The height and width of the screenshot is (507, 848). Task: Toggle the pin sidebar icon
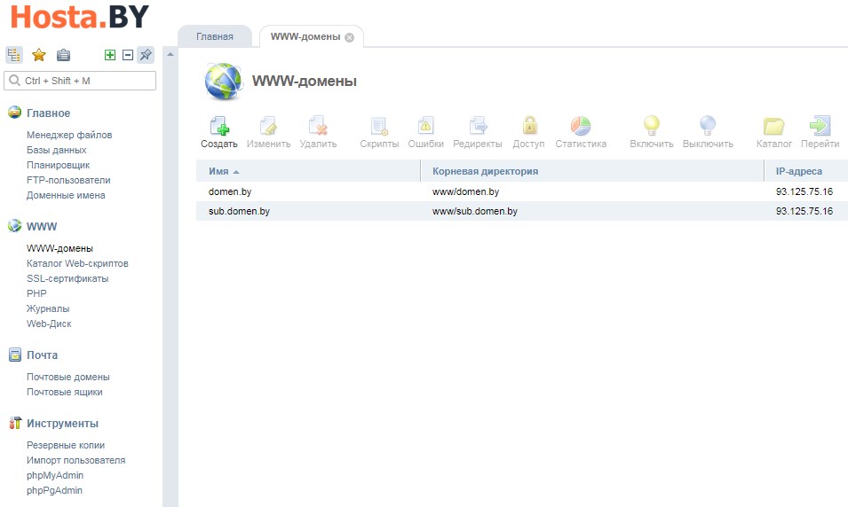(146, 55)
